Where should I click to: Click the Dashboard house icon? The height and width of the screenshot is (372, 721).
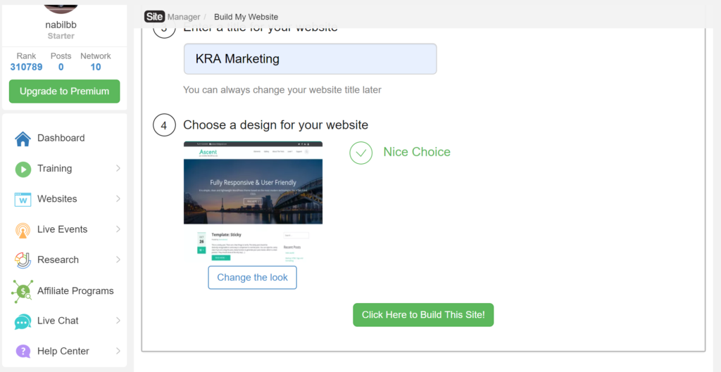coord(23,139)
